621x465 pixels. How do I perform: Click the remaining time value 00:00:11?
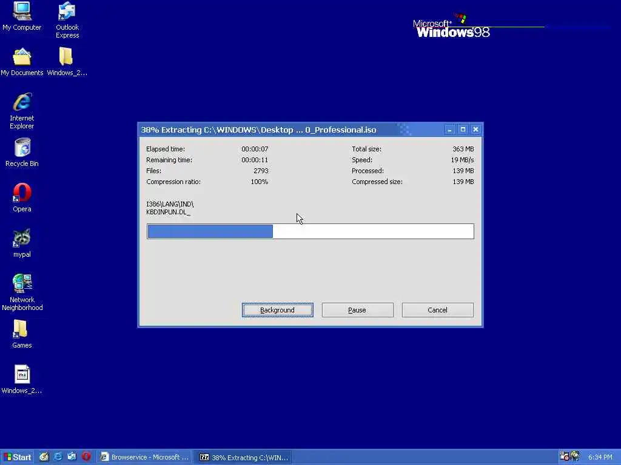click(x=255, y=160)
